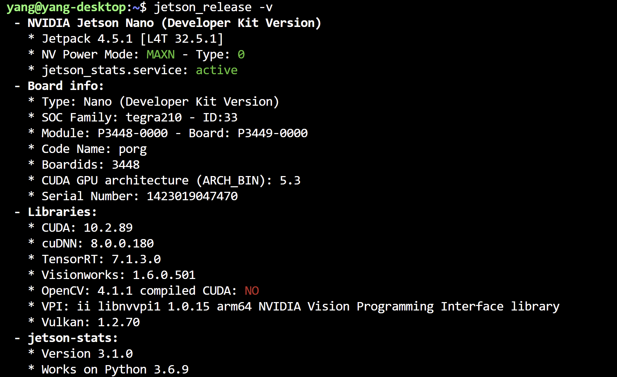
Task: Click the 'Type: Nano (Developer Kit Version)' line
Action: (160, 102)
